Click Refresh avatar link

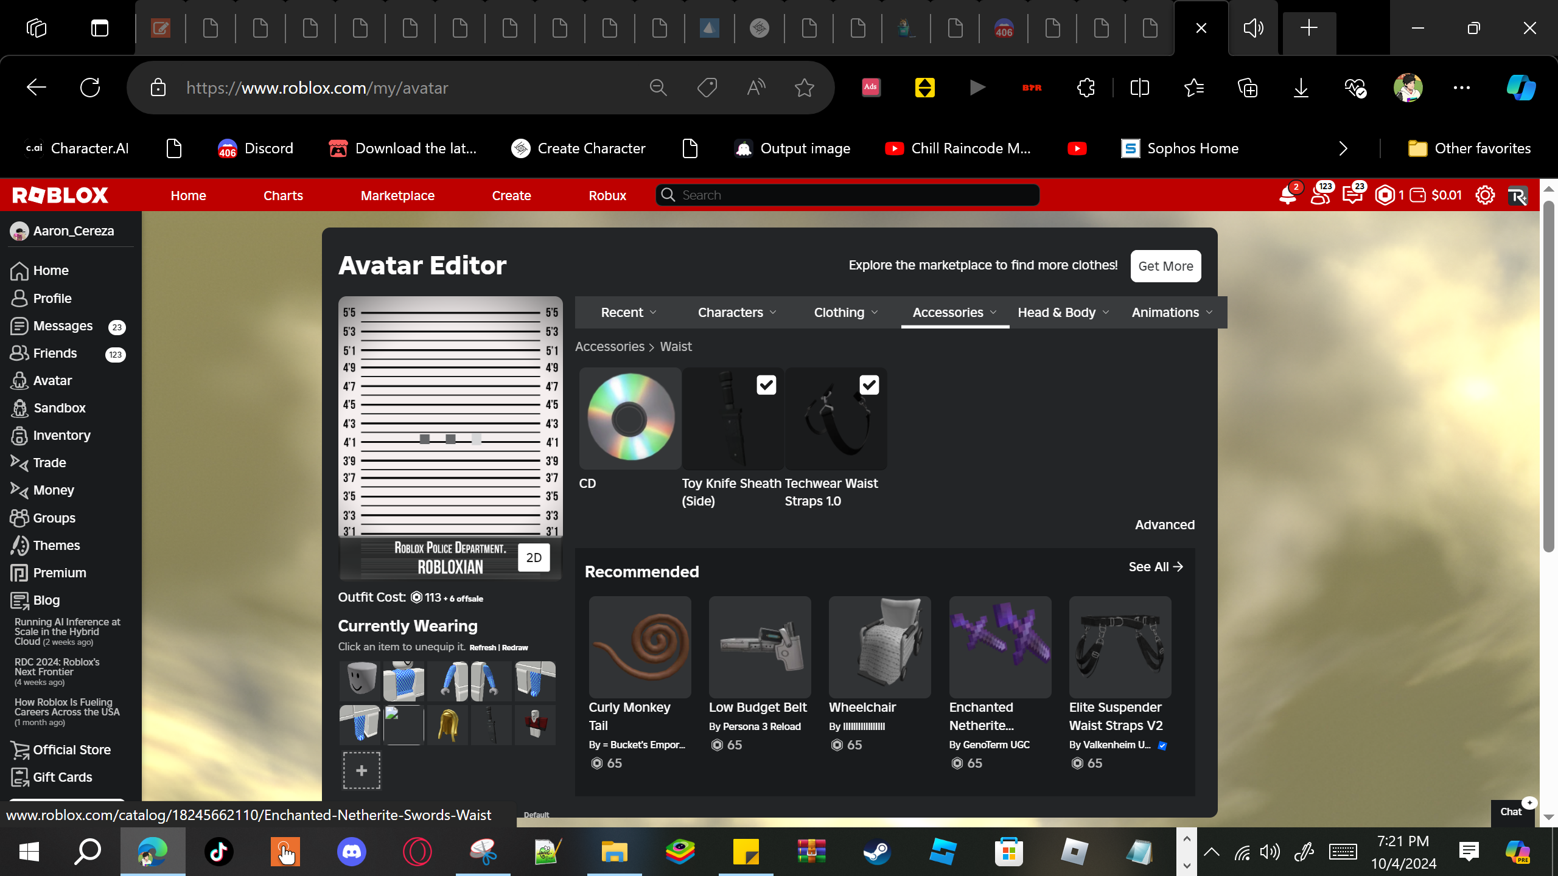[x=483, y=647]
